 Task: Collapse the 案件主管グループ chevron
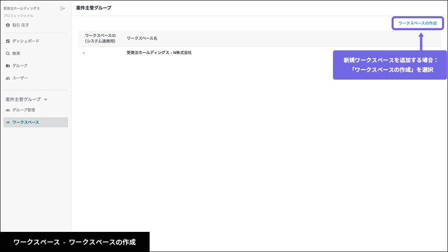(45, 99)
